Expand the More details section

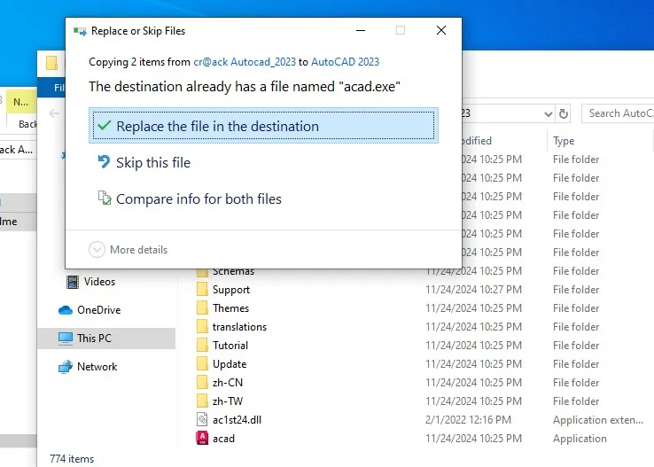pyautogui.click(x=97, y=250)
